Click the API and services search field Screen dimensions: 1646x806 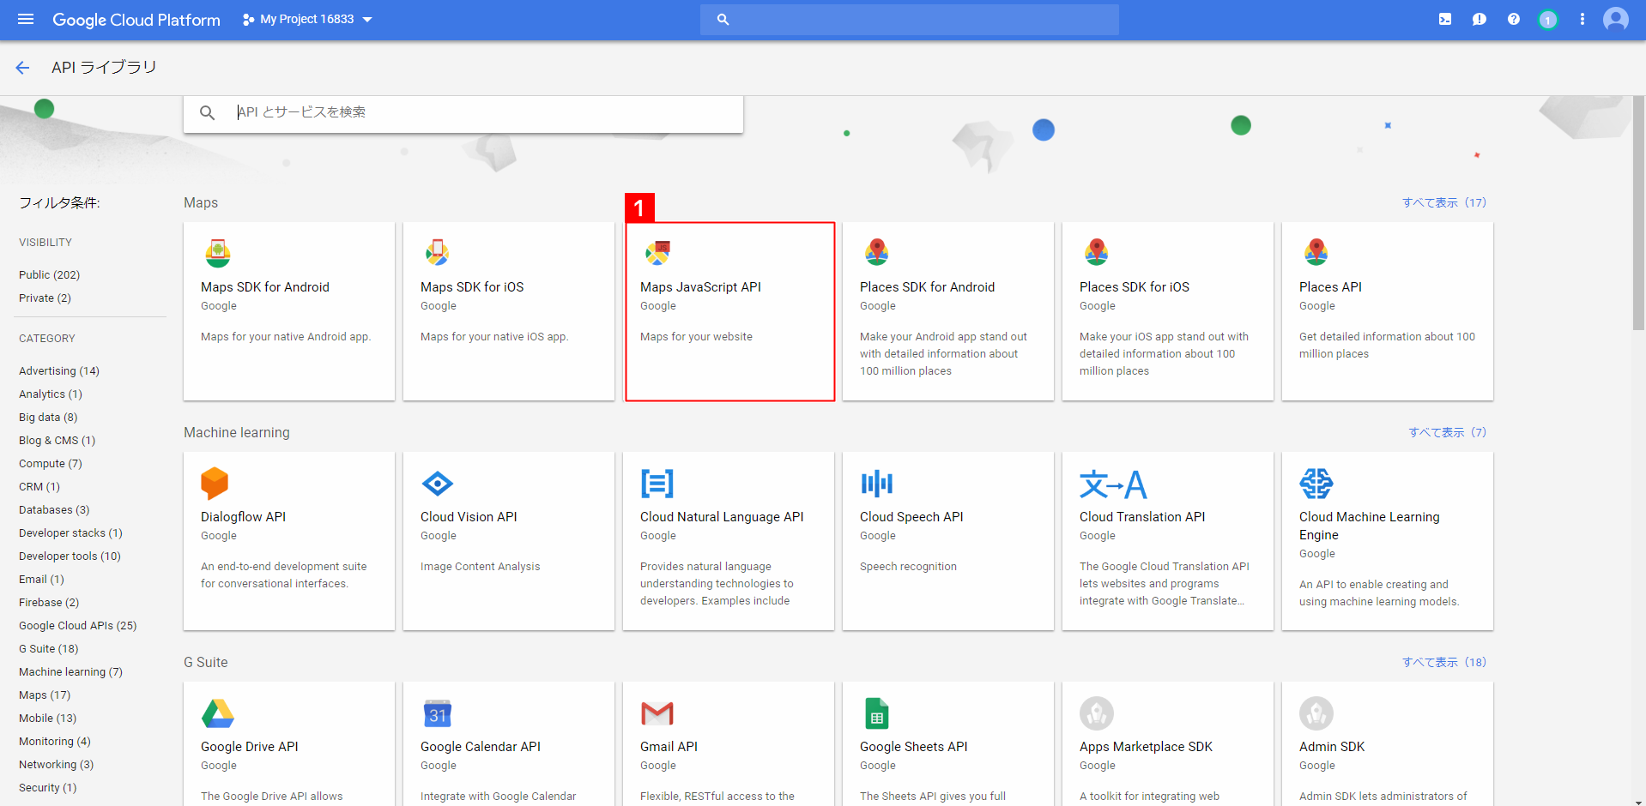pos(463,112)
